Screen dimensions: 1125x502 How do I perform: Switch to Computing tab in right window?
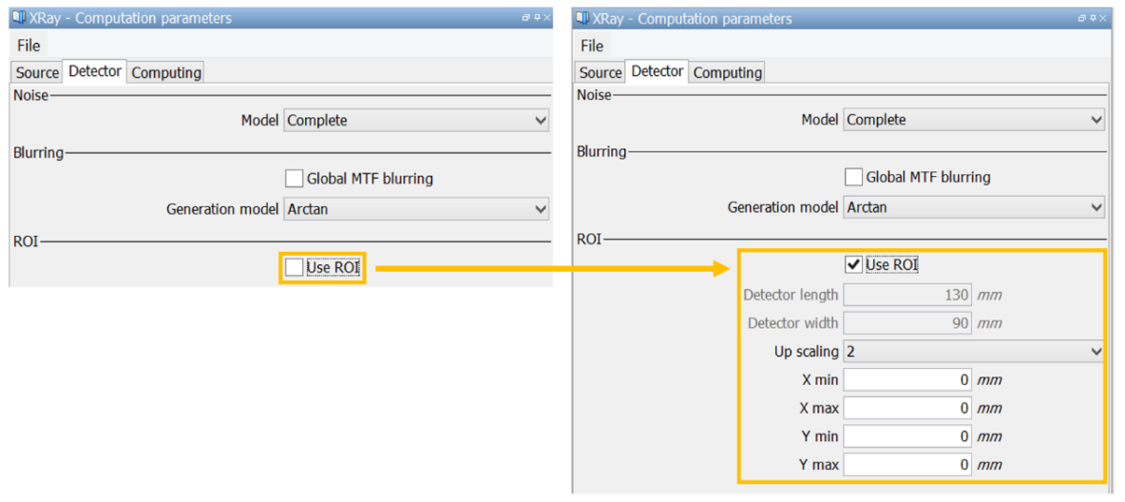tap(728, 72)
